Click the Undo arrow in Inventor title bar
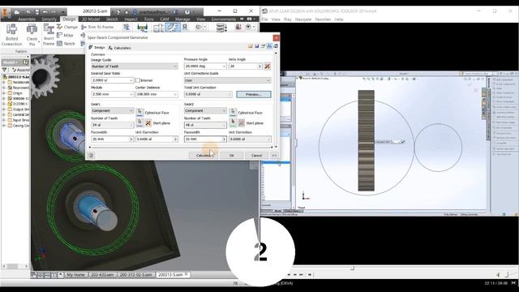The width and height of the screenshot is (519, 292). click(x=45, y=12)
